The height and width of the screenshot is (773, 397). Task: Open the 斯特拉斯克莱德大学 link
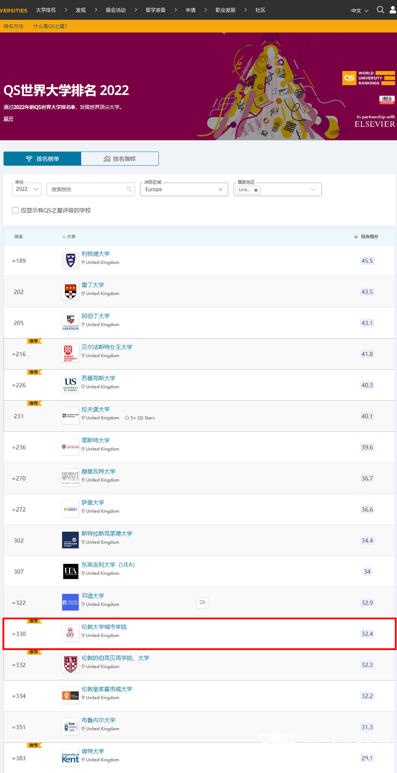[x=107, y=534]
